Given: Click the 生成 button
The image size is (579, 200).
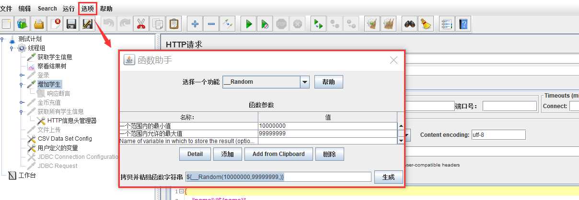Looking at the screenshot, I should coord(389,177).
